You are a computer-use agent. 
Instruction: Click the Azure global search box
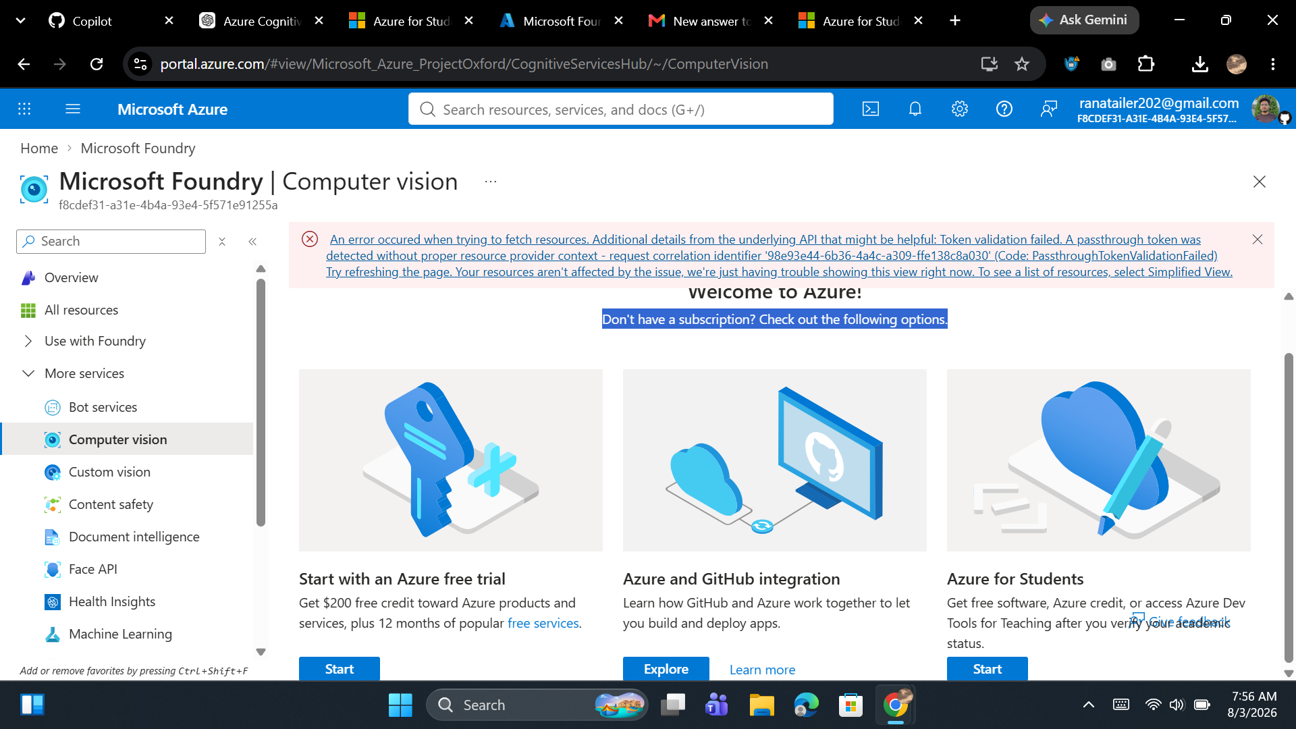point(621,109)
